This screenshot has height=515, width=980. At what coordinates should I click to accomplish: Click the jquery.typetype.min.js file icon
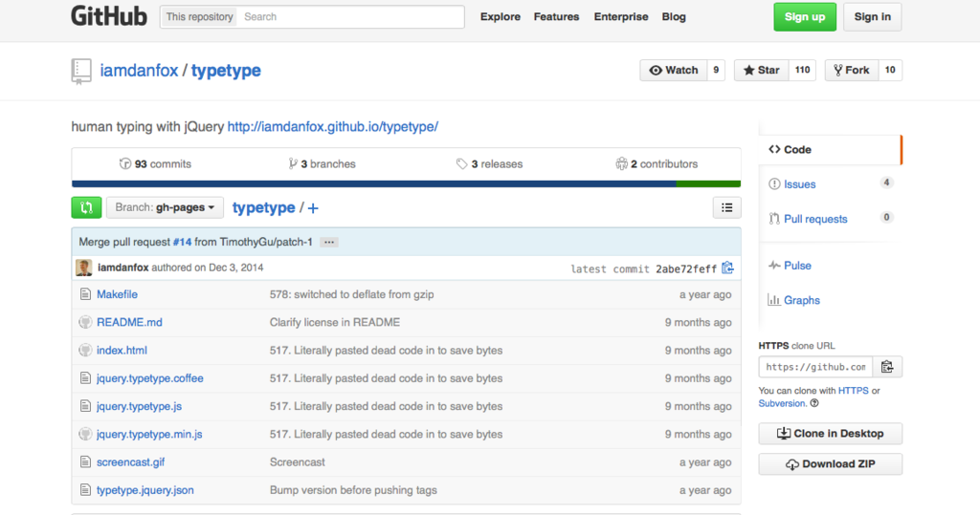click(x=85, y=434)
